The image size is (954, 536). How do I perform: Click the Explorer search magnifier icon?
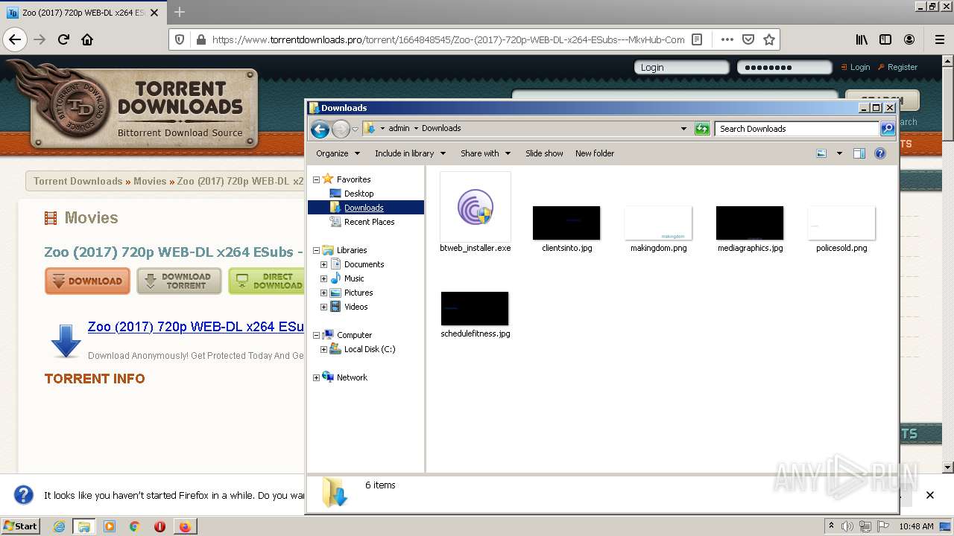(888, 129)
